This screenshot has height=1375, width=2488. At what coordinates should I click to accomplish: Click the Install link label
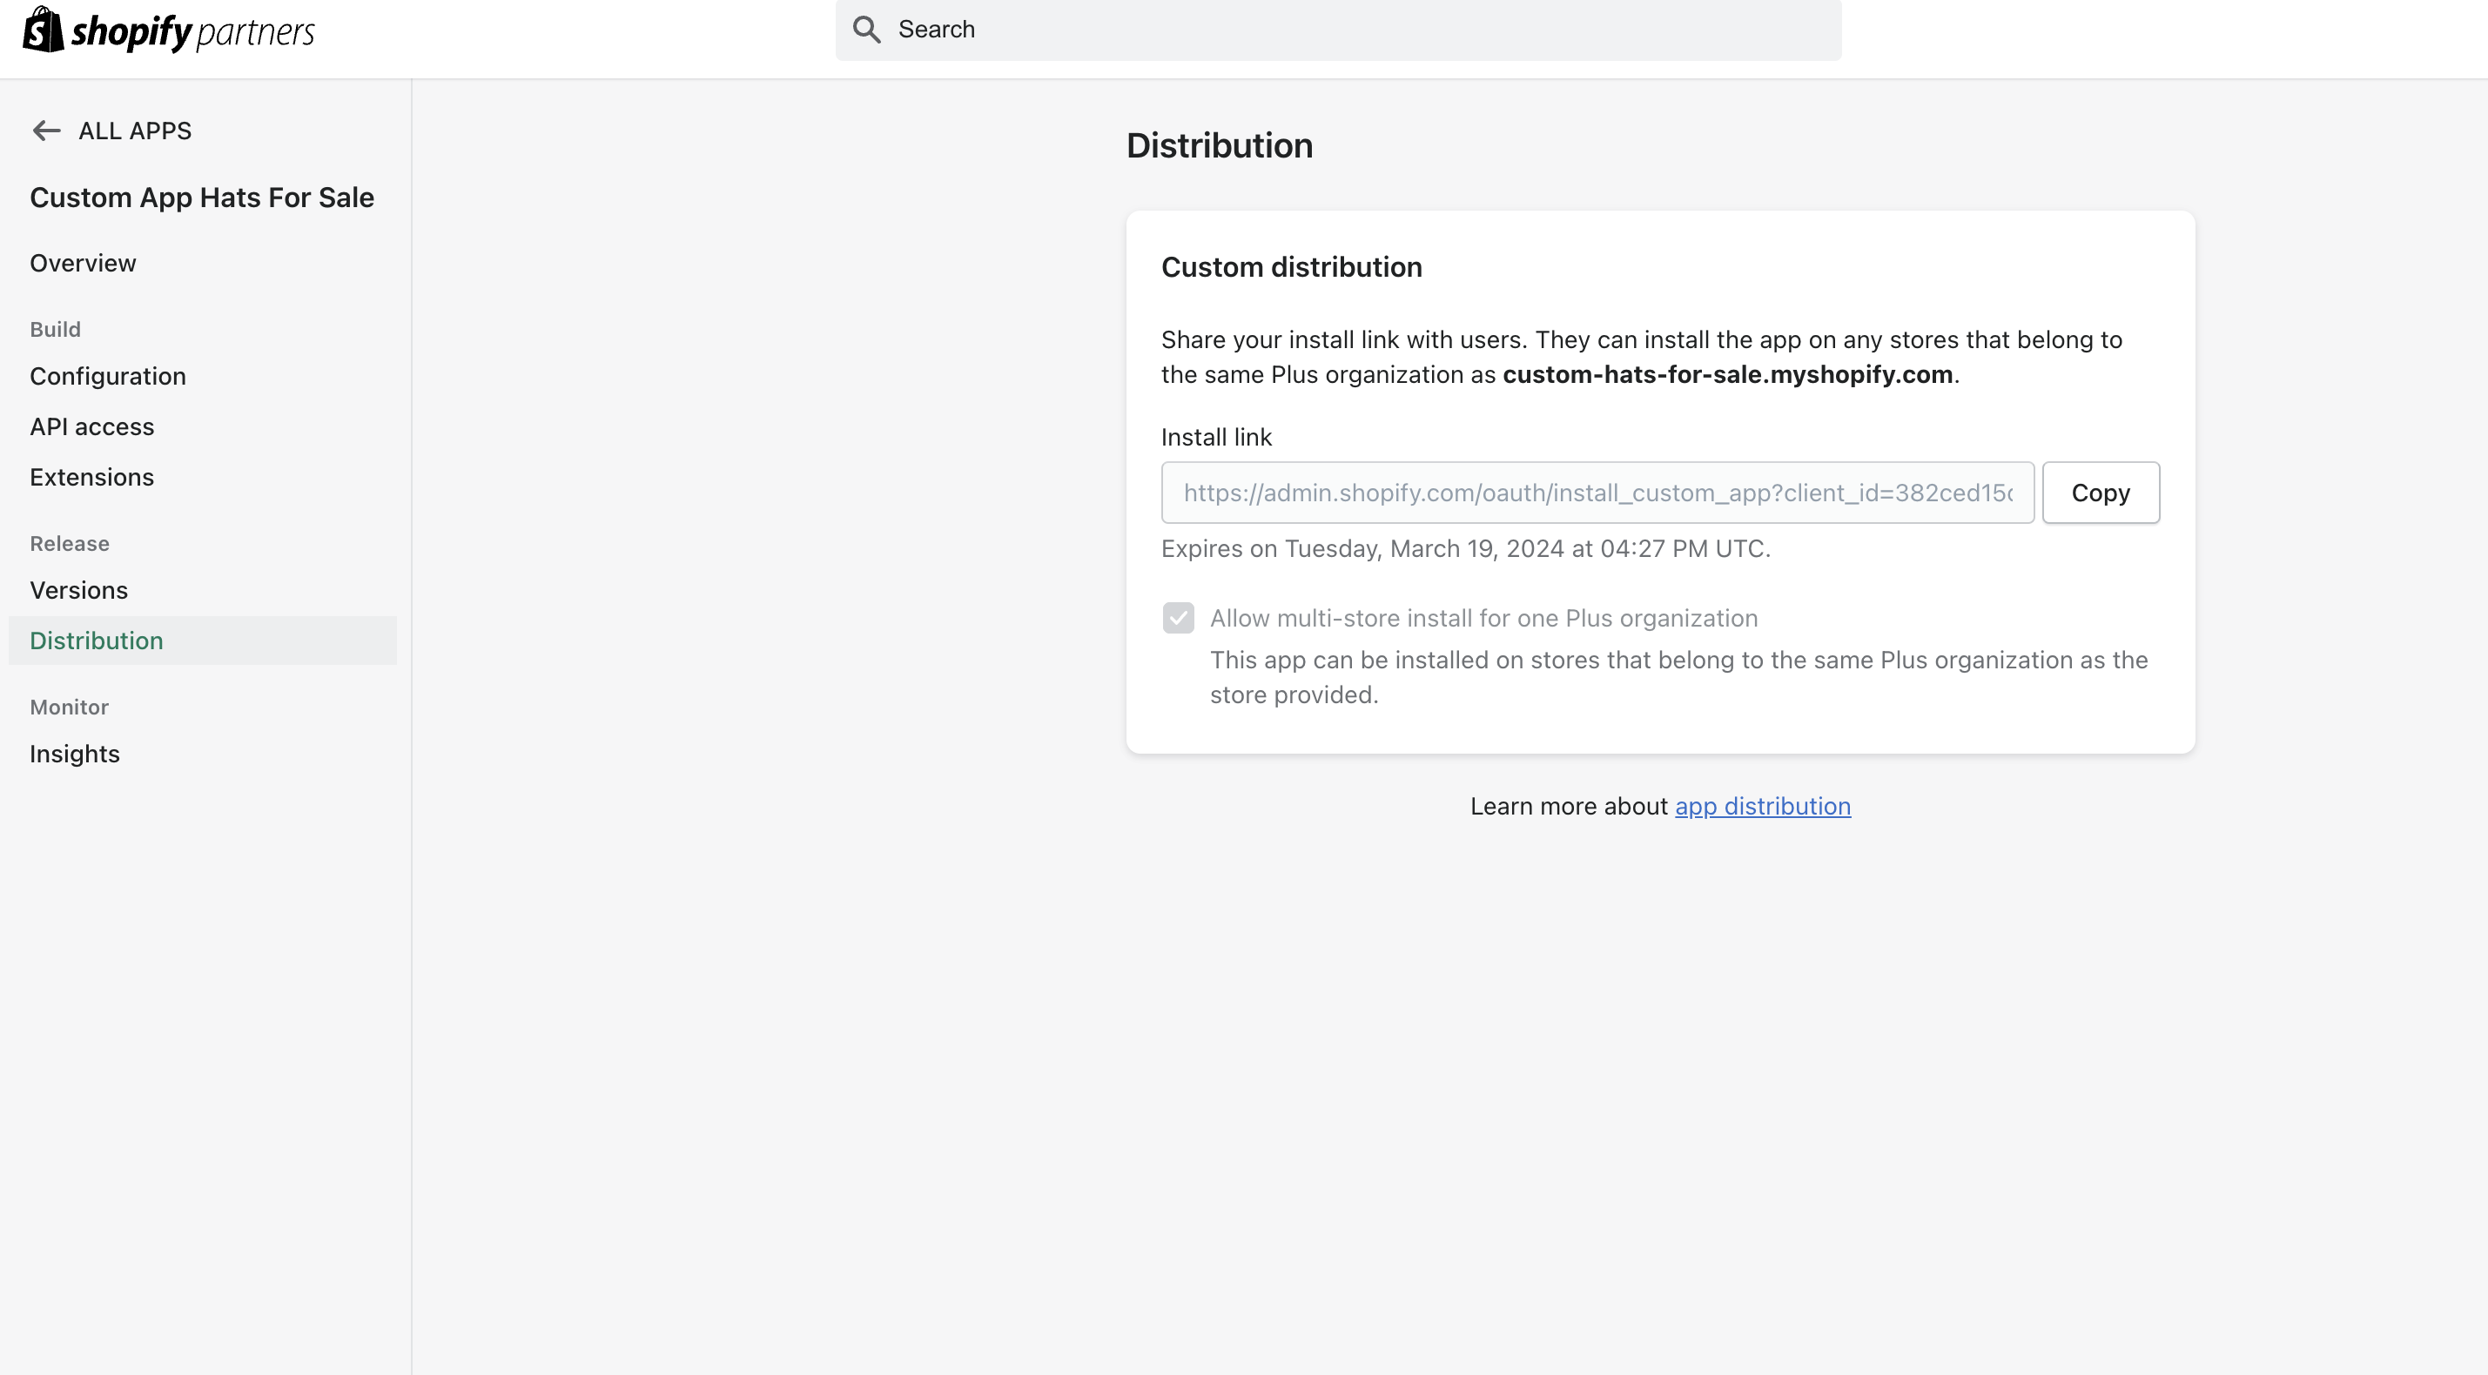pyautogui.click(x=1216, y=438)
